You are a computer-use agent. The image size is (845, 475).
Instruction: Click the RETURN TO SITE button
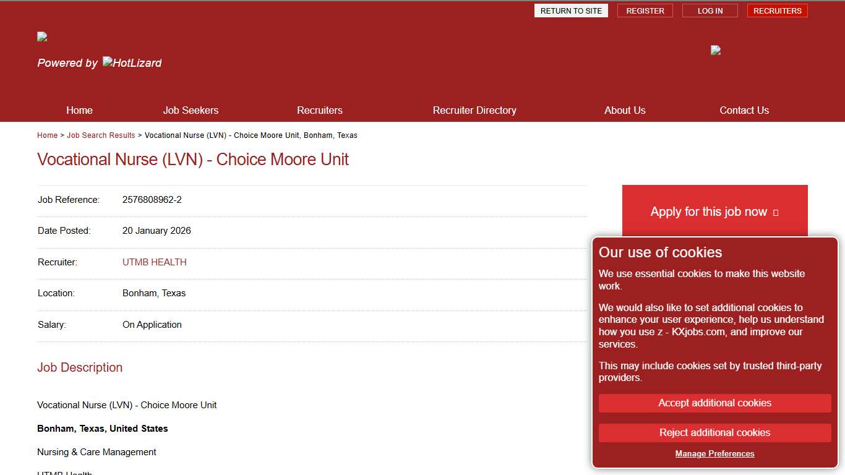571,11
